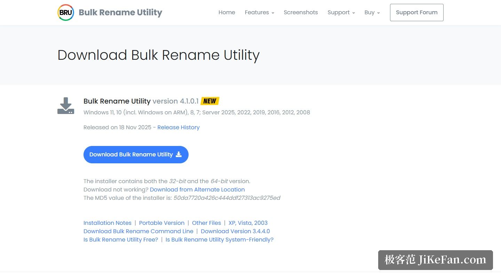Image resolution: width=501 pixels, height=278 pixels.
Task: Click the gray download tray icon
Action: [66, 106]
